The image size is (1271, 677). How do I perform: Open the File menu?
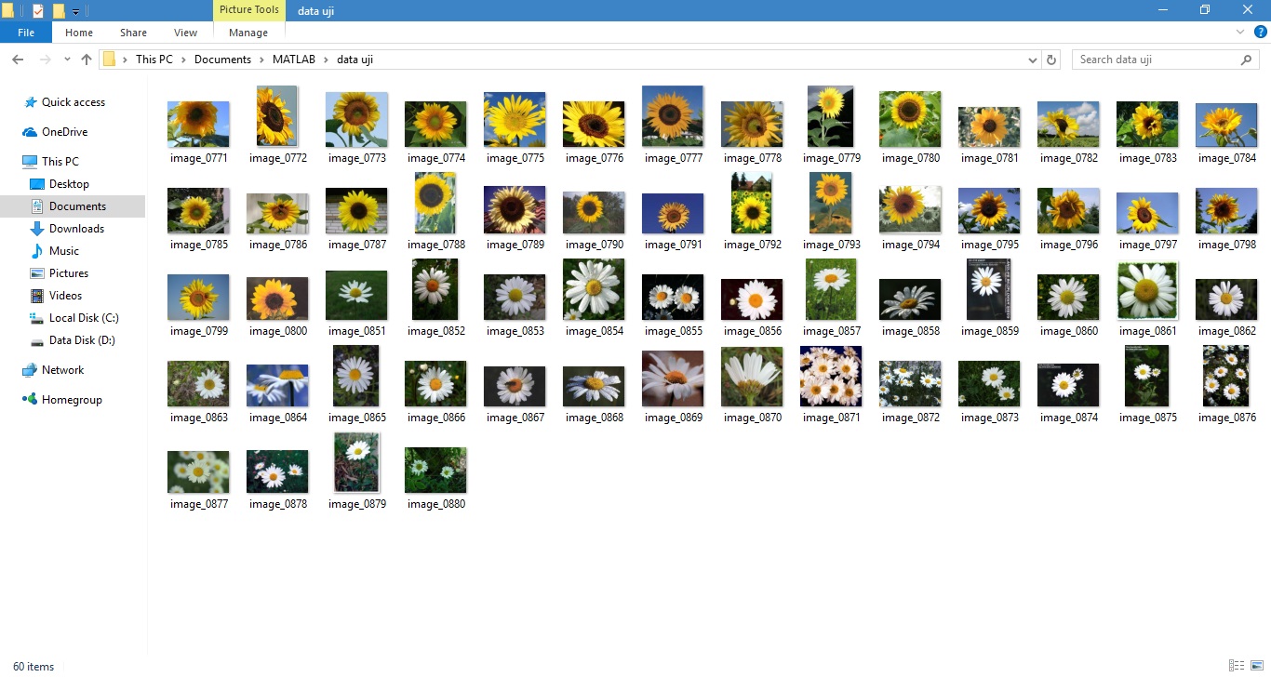[26, 33]
